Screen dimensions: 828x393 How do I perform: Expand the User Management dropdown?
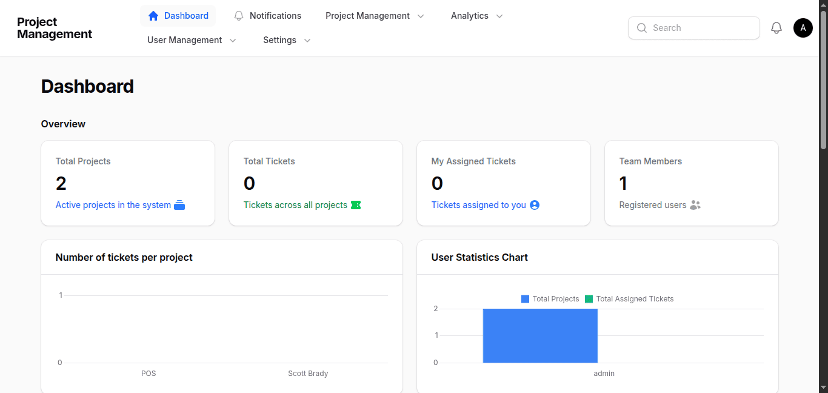(191, 39)
